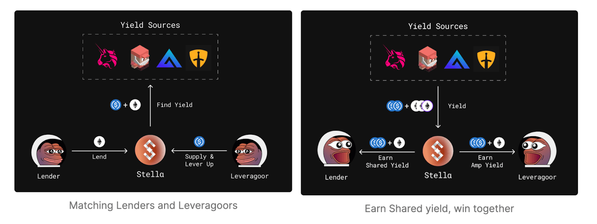Image resolution: width=597 pixels, height=224 pixels.
Task: Click the yellow shield sword icon in left diagram
Action: [x=198, y=58]
